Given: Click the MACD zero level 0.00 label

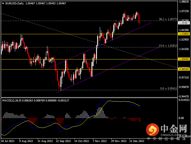Looking at the screenshot, I should [181, 118].
